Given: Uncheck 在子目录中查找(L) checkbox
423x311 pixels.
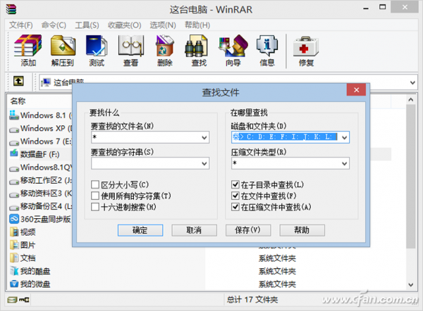Looking at the screenshot, I should pos(235,184).
